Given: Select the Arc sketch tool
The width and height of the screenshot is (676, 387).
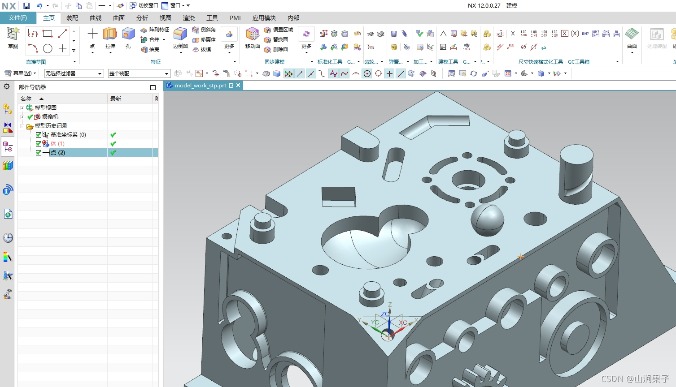Looking at the screenshot, I should click(x=33, y=48).
